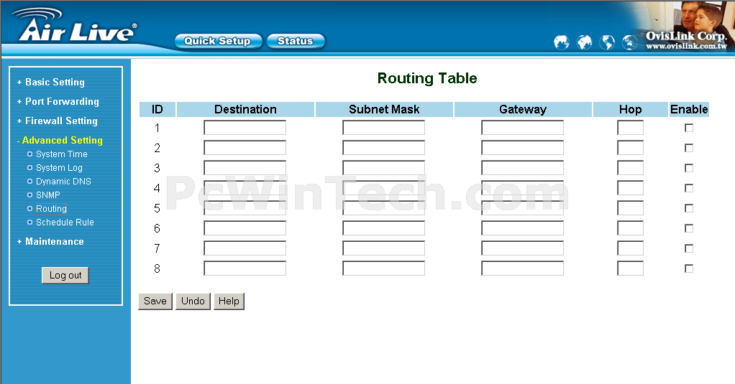The height and width of the screenshot is (384, 735).
Task: Click Destination field for row 6
Action: click(245, 228)
